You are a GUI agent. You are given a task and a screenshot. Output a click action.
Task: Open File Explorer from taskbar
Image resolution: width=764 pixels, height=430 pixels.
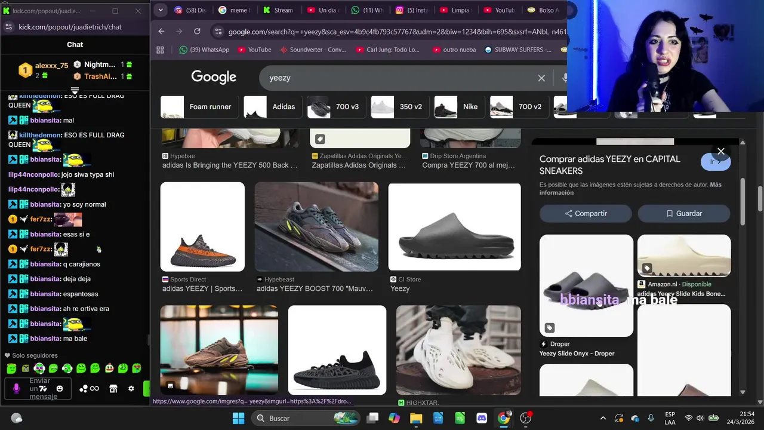pyautogui.click(x=416, y=418)
